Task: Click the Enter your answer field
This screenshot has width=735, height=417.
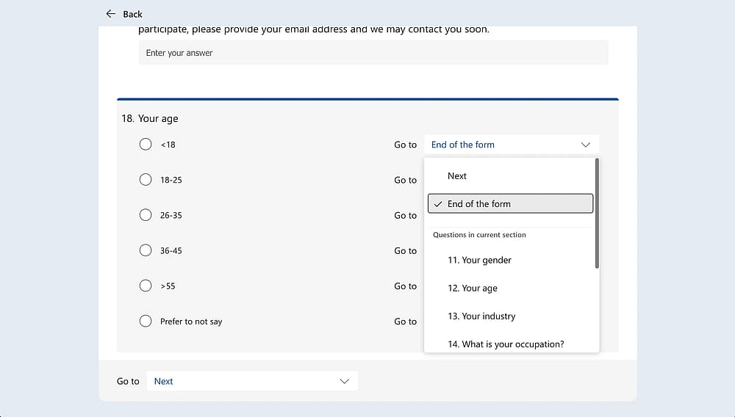Action: pos(373,53)
